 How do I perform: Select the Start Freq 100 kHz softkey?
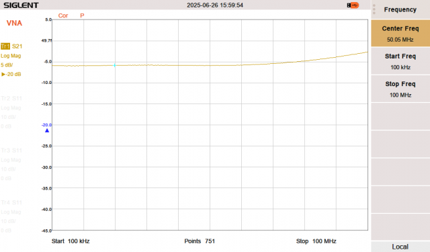[400, 61]
